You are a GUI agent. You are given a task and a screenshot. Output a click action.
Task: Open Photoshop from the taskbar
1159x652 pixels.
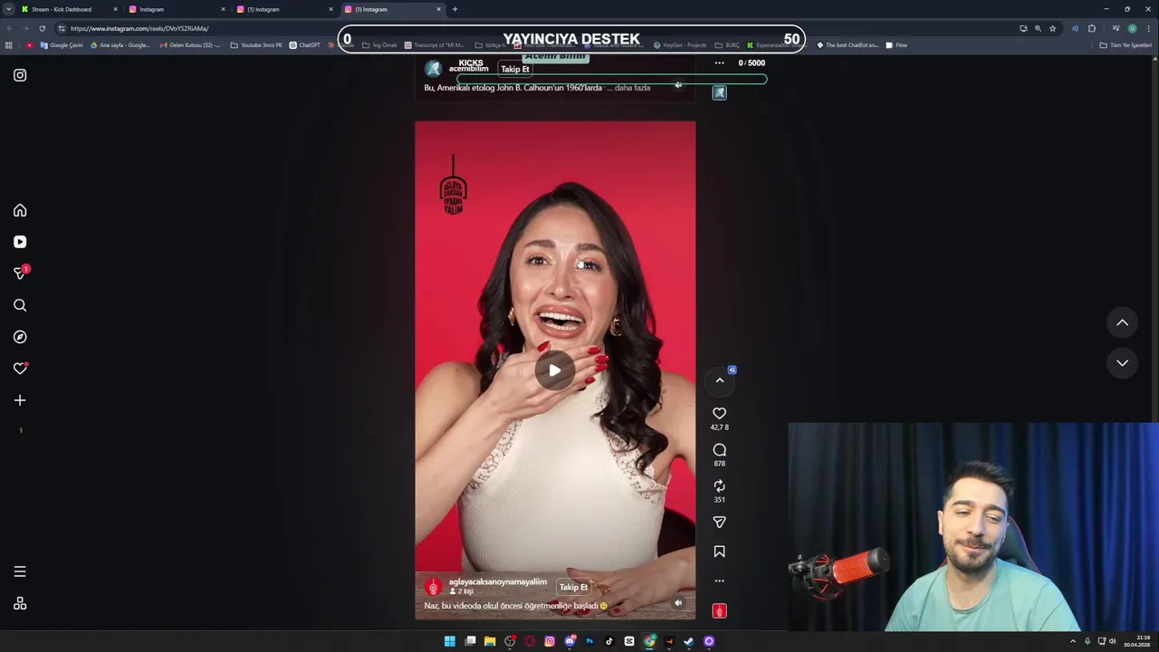point(589,641)
